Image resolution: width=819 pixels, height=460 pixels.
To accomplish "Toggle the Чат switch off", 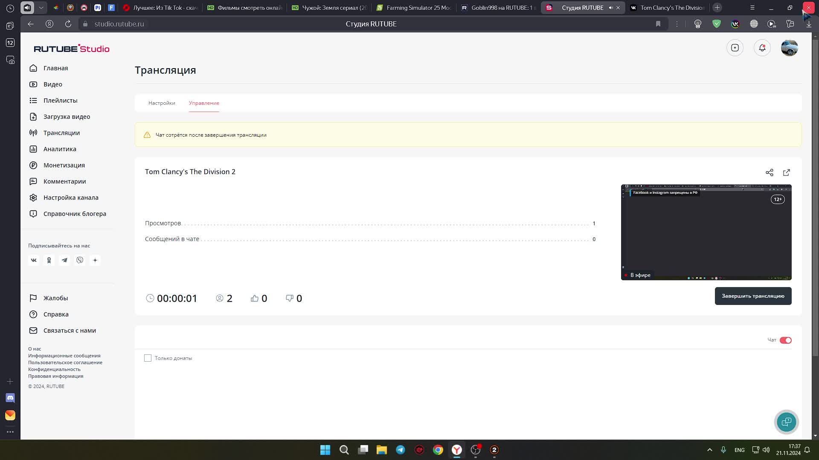I will click(786, 340).
